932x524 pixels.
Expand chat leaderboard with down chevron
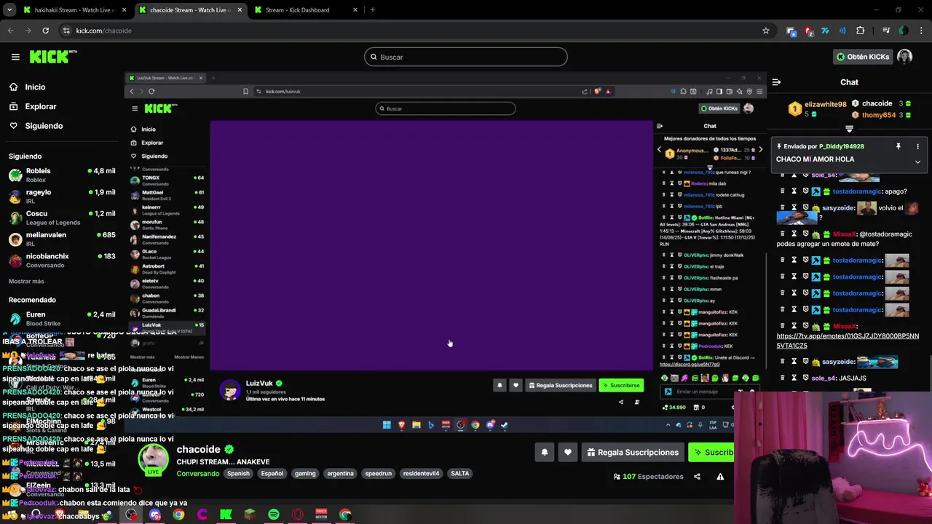[849, 129]
